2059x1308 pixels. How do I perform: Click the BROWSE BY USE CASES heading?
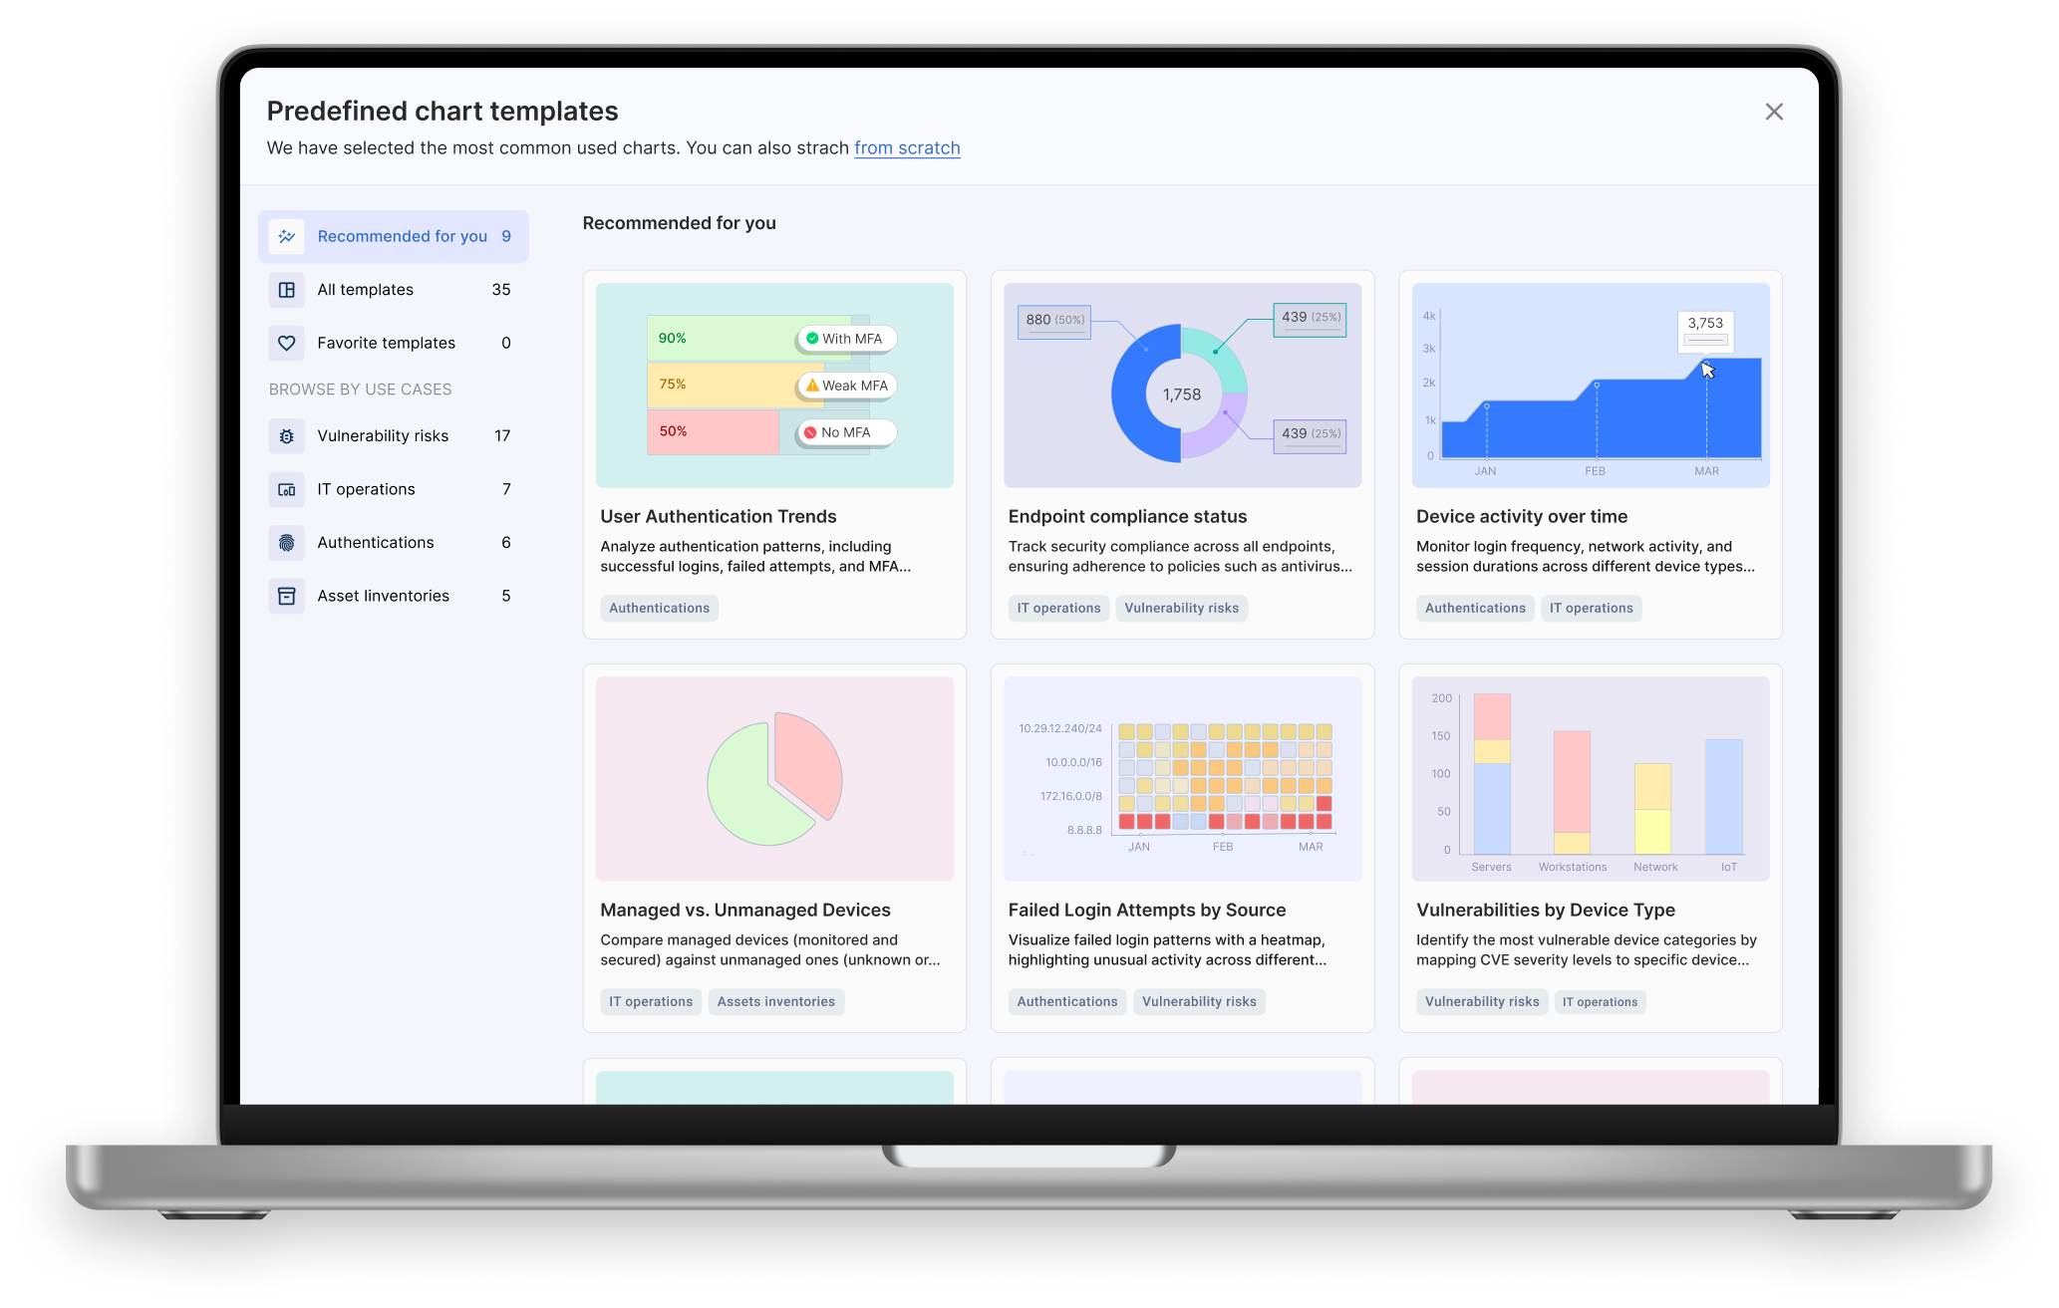click(360, 390)
